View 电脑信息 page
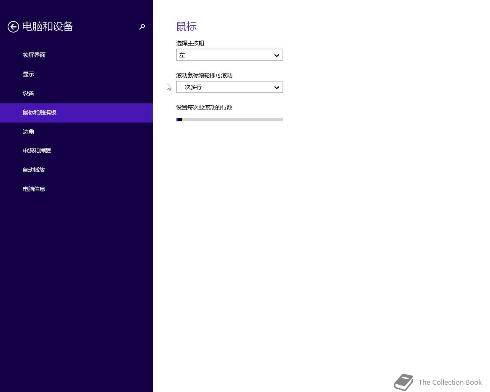 click(77, 189)
